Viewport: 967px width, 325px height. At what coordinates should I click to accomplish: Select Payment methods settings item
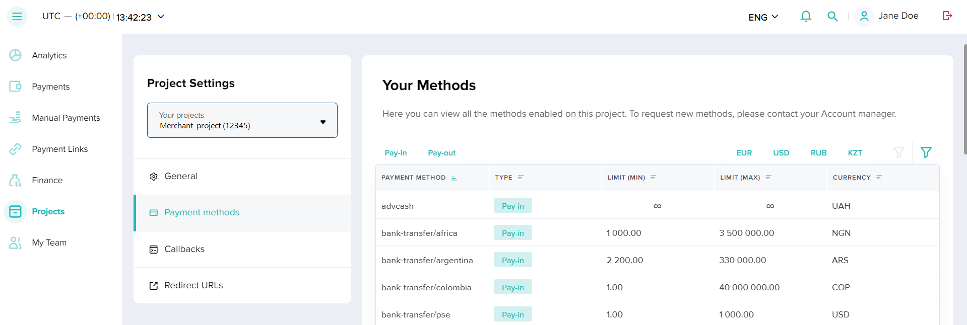click(242, 213)
